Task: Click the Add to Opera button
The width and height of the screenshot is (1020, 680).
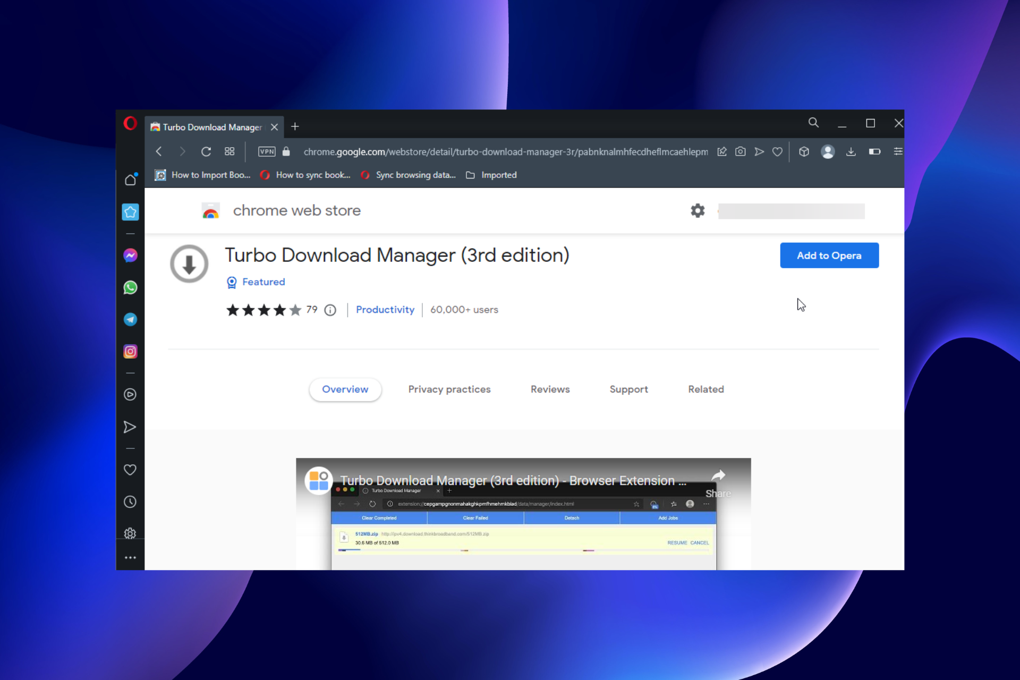Action: [829, 256]
